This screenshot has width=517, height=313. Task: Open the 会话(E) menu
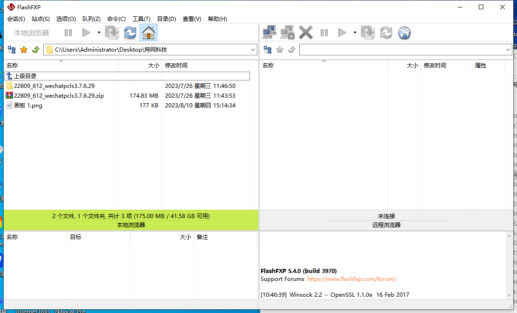click(x=16, y=19)
